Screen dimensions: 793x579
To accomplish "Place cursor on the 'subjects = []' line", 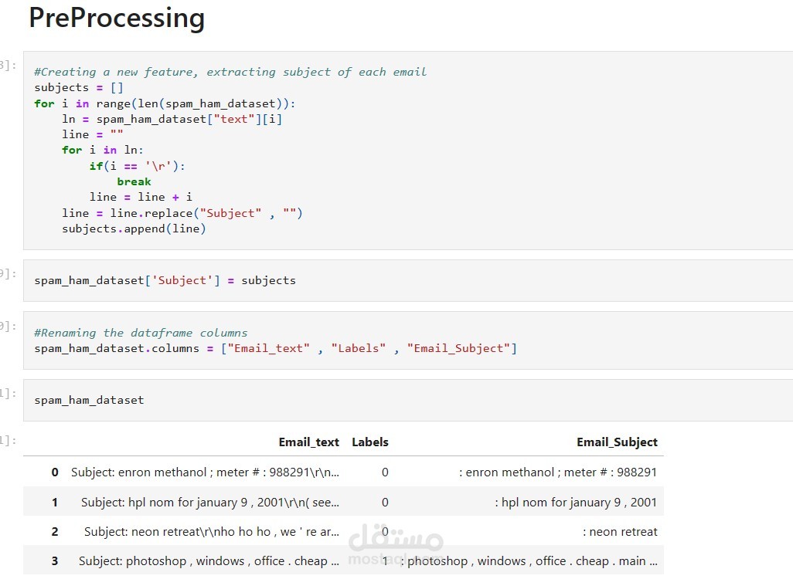I will (x=79, y=87).
